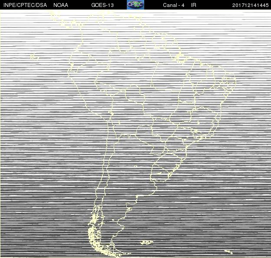Click the NOAA text in the header
Image resolution: width=271 pixels, height=258 pixels.
click(60, 5)
